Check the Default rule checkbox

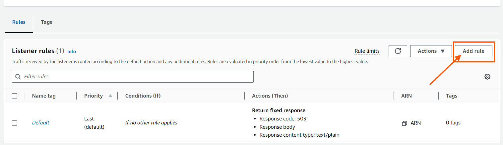[x=15, y=123]
